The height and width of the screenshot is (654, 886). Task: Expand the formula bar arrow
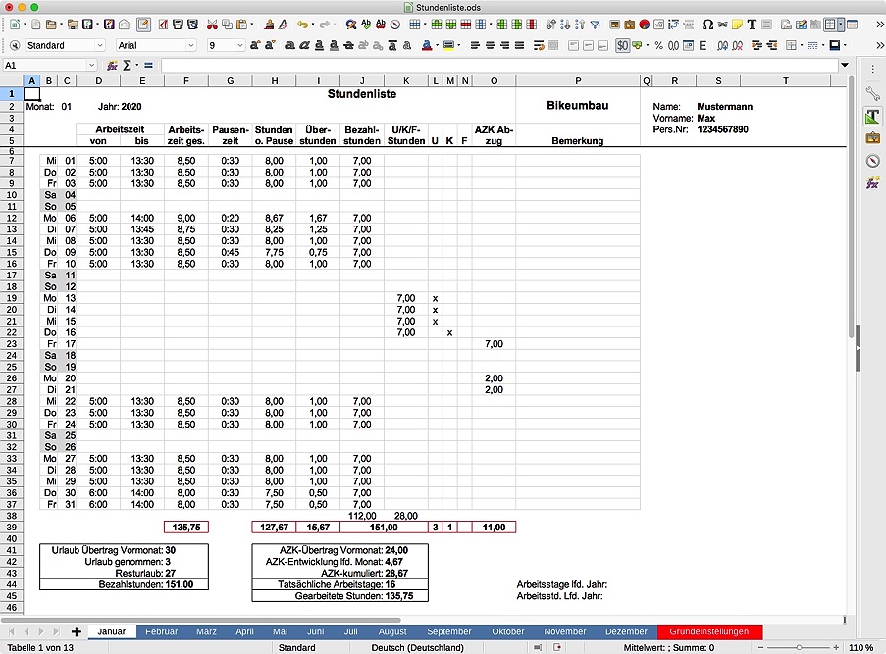point(845,65)
